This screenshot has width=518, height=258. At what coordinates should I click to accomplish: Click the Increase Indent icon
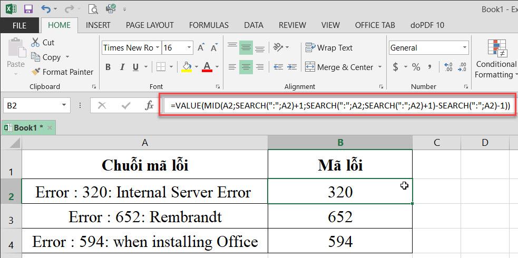[x=292, y=67]
